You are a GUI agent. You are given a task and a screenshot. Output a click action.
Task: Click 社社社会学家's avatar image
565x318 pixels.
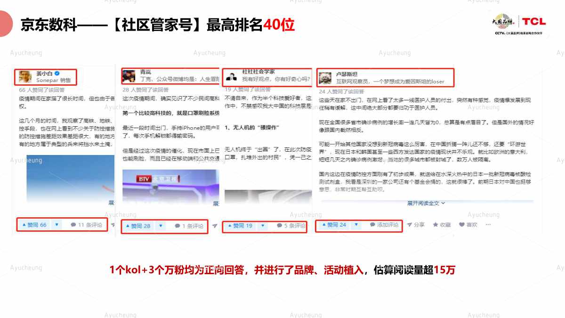pos(231,76)
